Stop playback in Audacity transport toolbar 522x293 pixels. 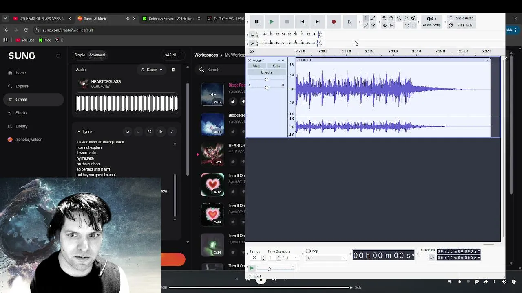tap(287, 22)
